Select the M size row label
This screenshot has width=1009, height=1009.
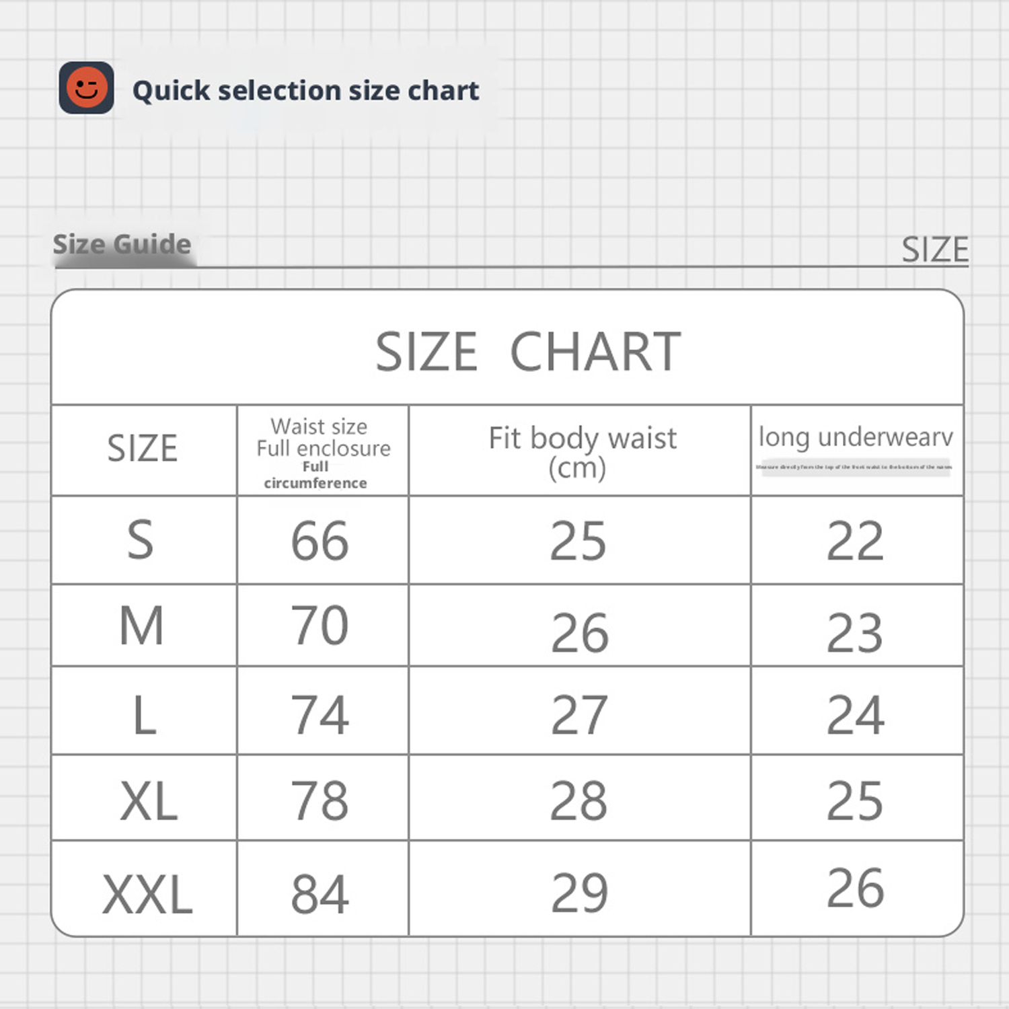click(x=141, y=626)
